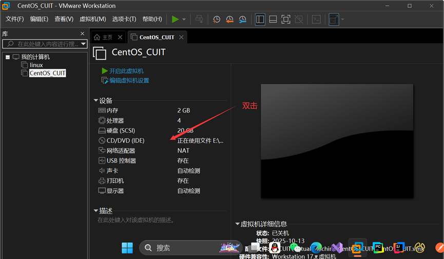This screenshot has width=444, height=259.
Task: Enter full screen mode icon
Action: [x=286, y=19]
